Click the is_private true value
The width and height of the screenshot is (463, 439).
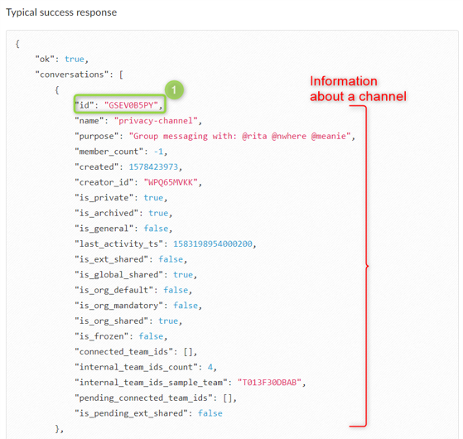pos(153,198)
